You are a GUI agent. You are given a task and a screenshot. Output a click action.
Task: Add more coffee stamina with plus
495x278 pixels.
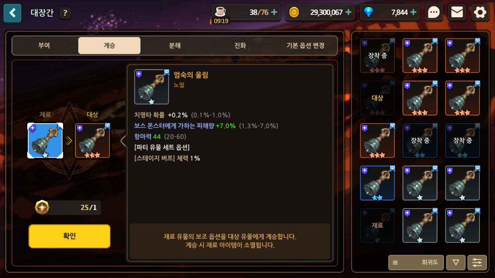274,12
